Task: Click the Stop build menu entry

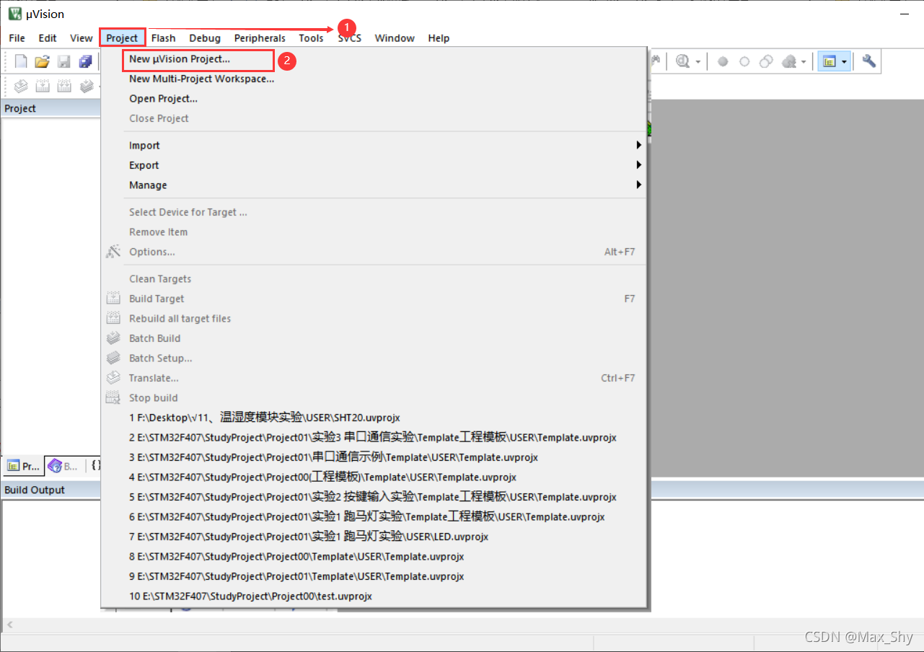Action: tap(374, 398)
